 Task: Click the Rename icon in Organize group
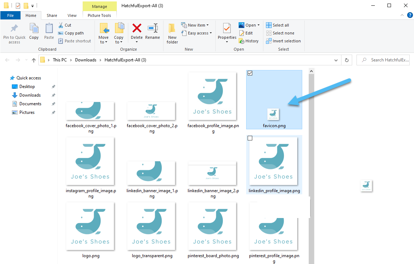153,29
